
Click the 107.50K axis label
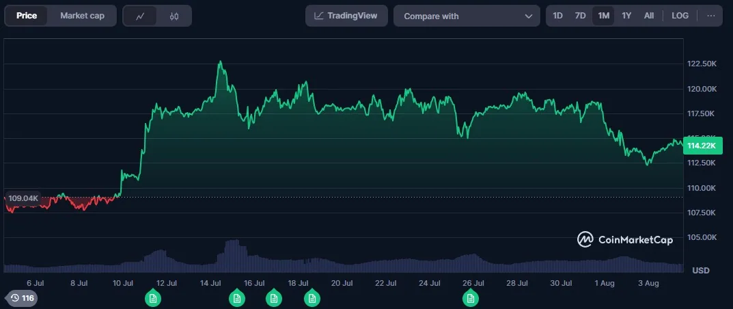point(702,213)
